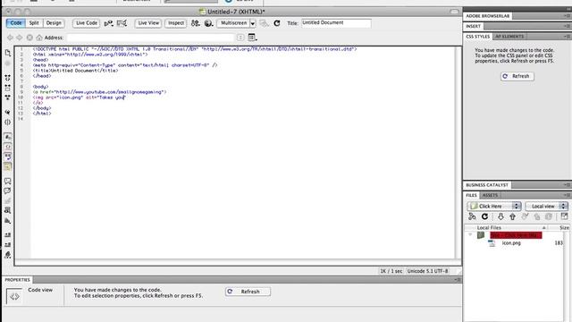Screen dimensions: 572x322
Task: Click Put files up-arrow icon in Files panel
Action: tap(512, 216)
